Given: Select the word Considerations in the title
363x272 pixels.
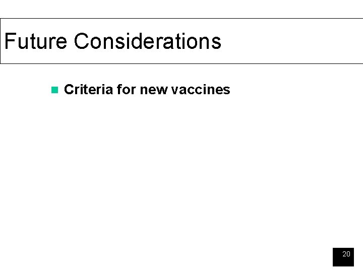Looking at the screenshot, I should click(x=148, y=41).
